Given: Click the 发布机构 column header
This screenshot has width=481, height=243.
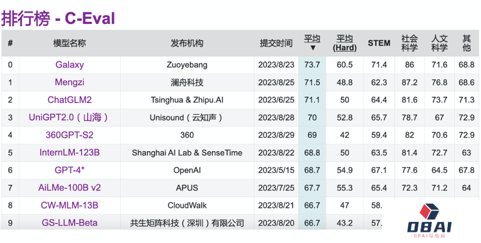Looking at the screenshot, I should click(187, 43).
